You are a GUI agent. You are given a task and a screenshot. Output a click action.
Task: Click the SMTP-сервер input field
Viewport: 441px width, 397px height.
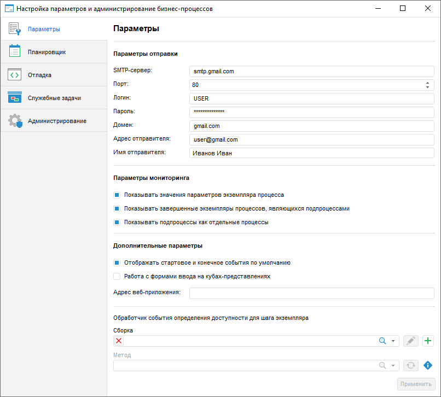click(x=311, y=71)
